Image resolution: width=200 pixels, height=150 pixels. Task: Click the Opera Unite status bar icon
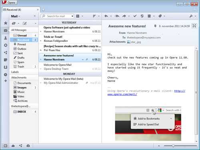pos(21,146)
